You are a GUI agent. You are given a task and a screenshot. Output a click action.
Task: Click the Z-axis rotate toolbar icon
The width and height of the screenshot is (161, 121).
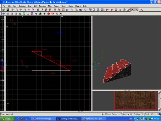coord(33,10)
